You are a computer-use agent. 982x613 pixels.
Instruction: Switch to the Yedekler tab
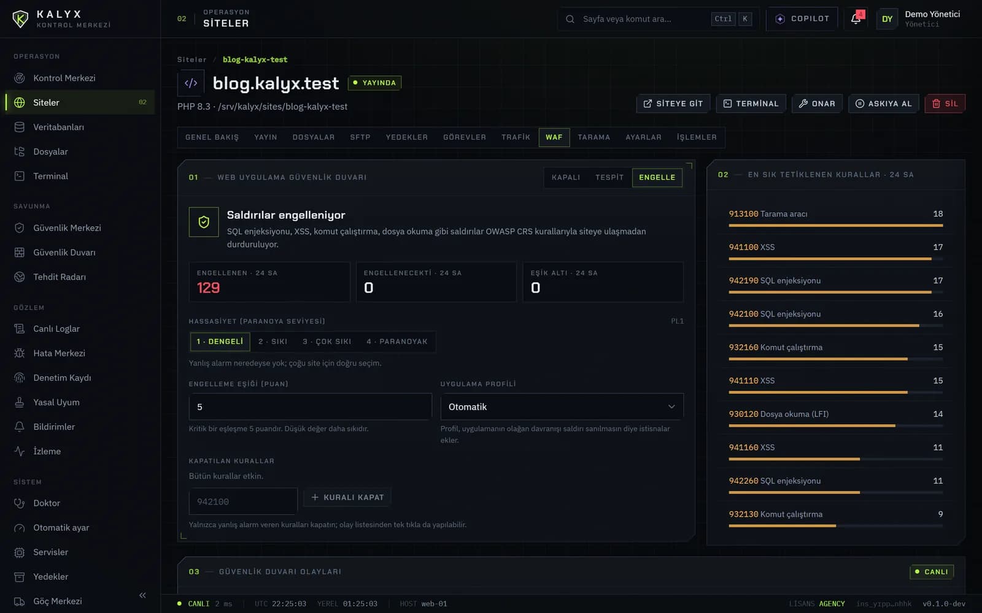click(406, 137)
